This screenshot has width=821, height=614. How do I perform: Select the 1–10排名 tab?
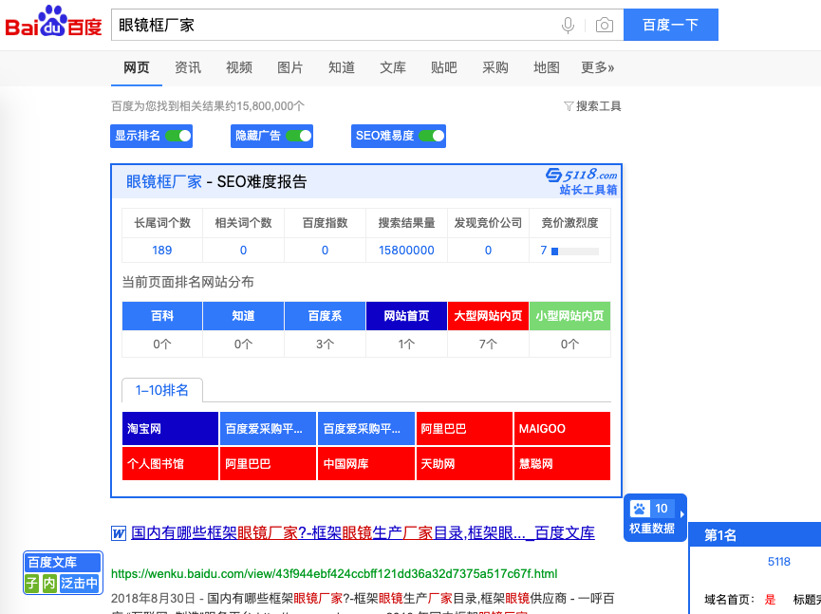162,390
